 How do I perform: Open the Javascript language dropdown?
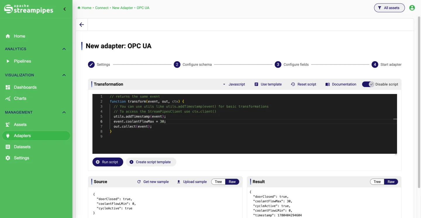[234, 84]
